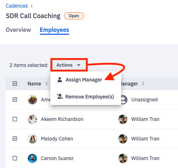Open the Cadences breadcrumb link
This screenshot has width=178, height=168.
pyautogui.click(x=17, y=6)
